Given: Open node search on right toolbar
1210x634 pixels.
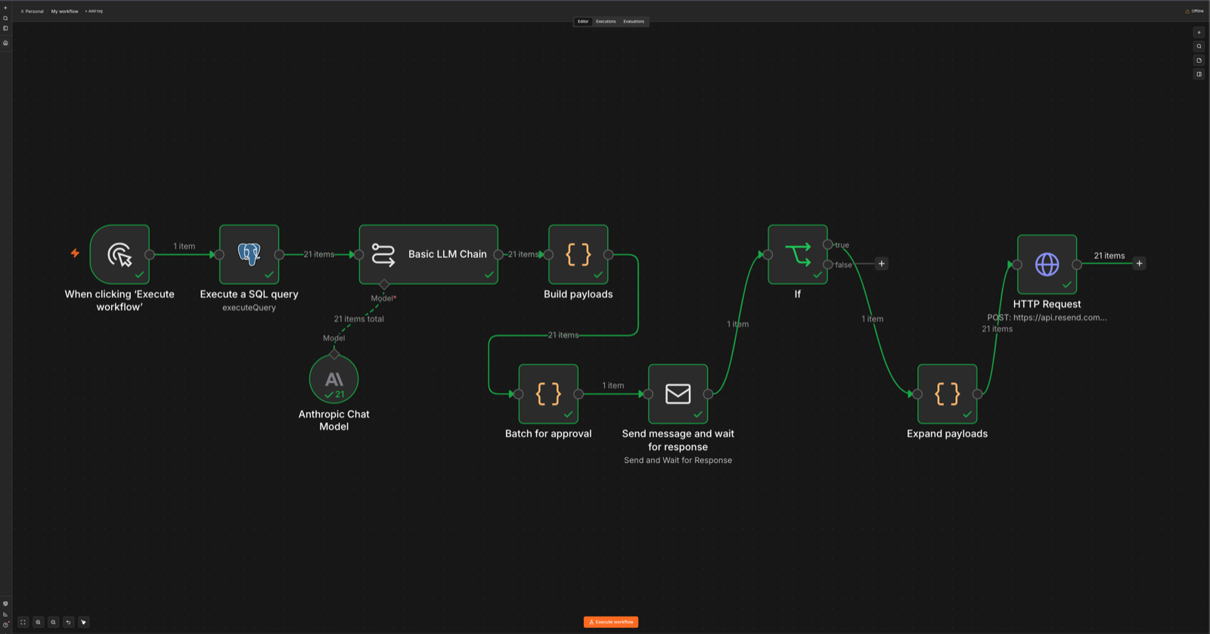Looking at the screenshot, I should pyautogui.click(x=1199, y=46).
